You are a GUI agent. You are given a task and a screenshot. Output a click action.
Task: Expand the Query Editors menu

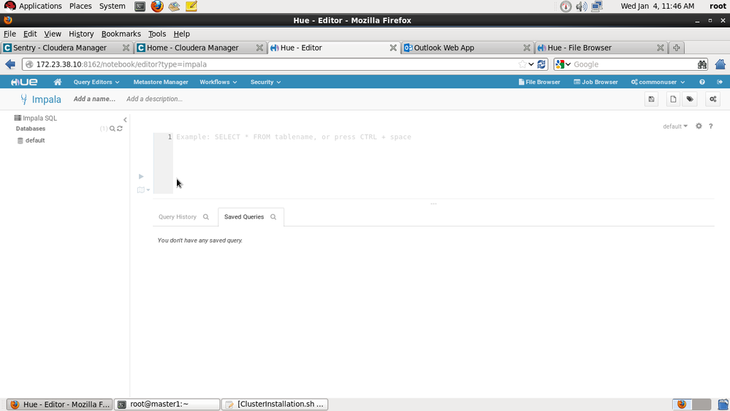(x=96, y=82)
